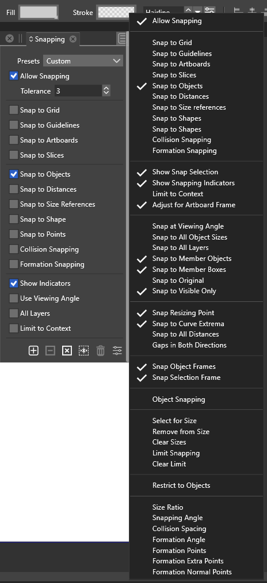The height and width of the screenshot is (583, 267).
Task: Click the dashed-box snap icon in panel footer
Action: [x=84, y=350]
